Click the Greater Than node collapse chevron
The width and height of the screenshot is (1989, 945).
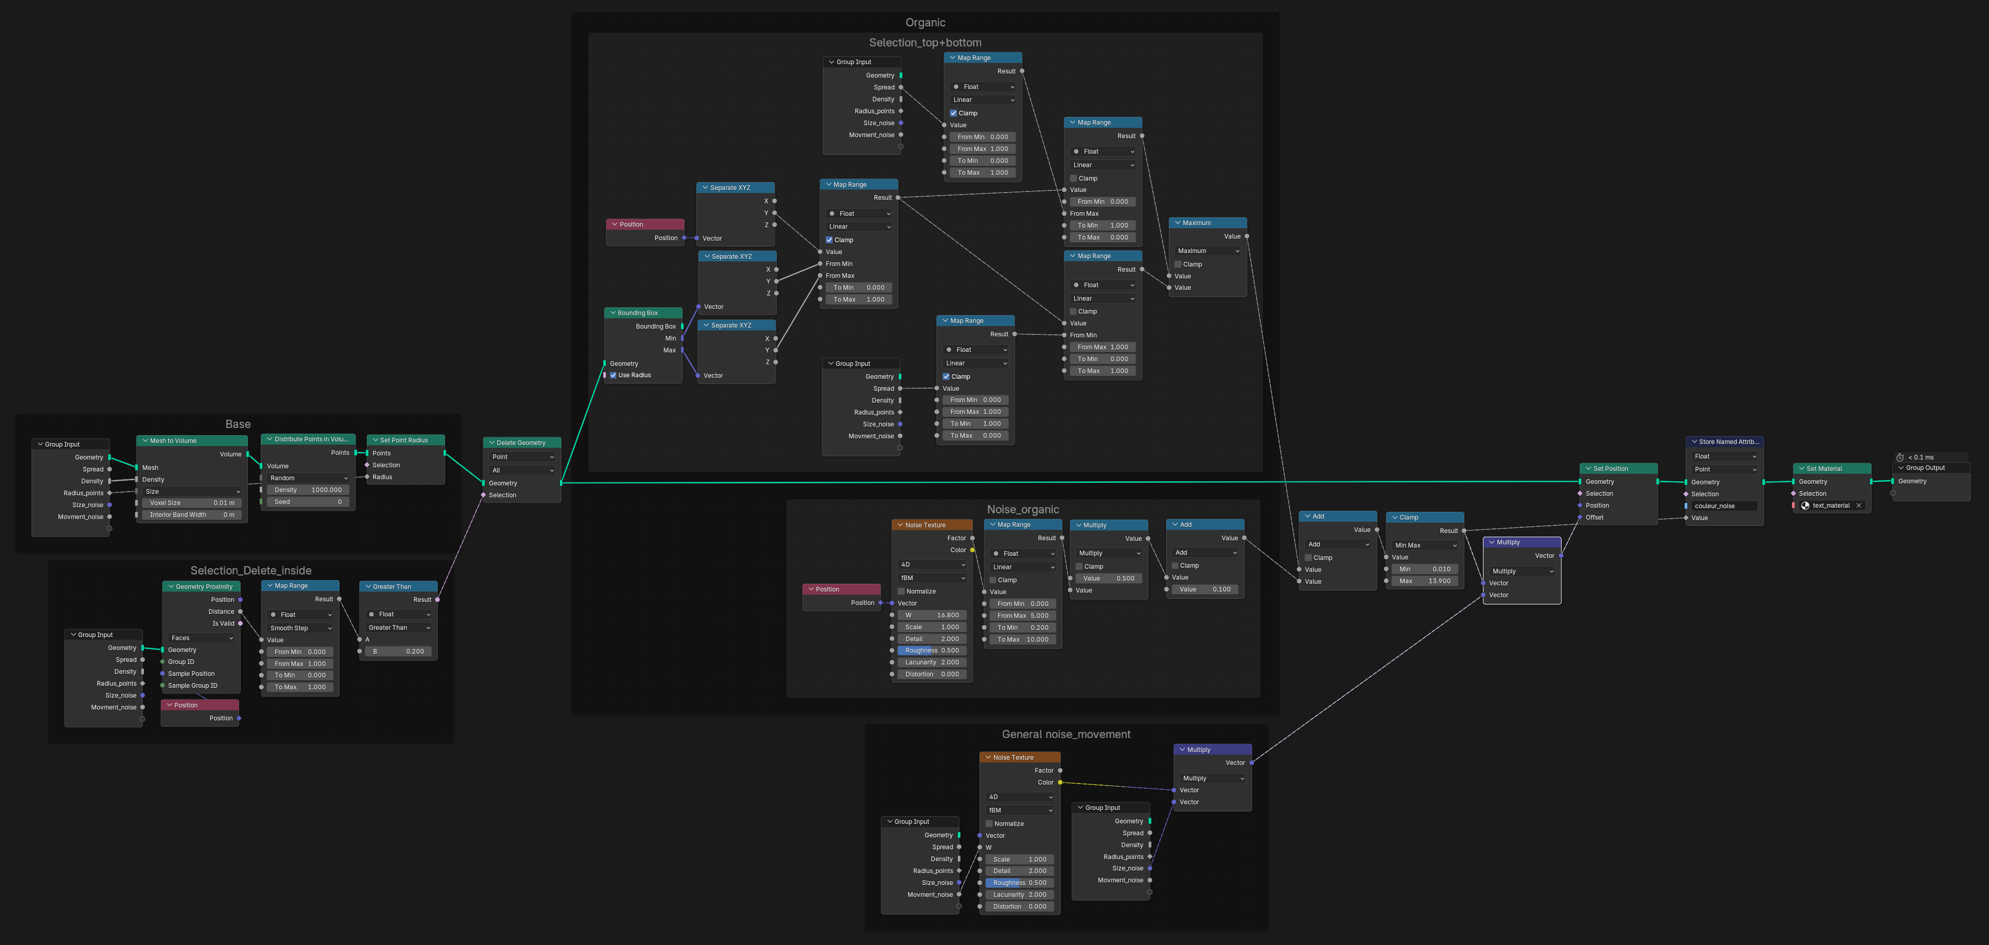coord(367,587)
